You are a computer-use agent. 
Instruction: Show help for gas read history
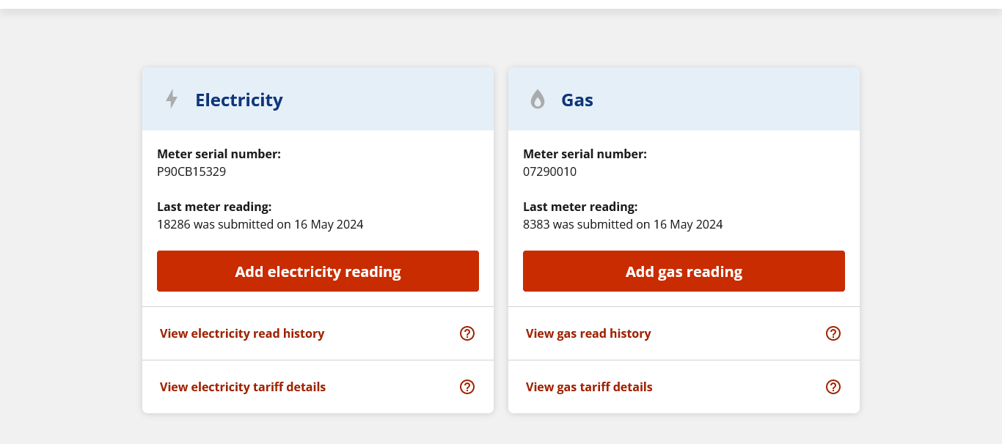[833, 333]
